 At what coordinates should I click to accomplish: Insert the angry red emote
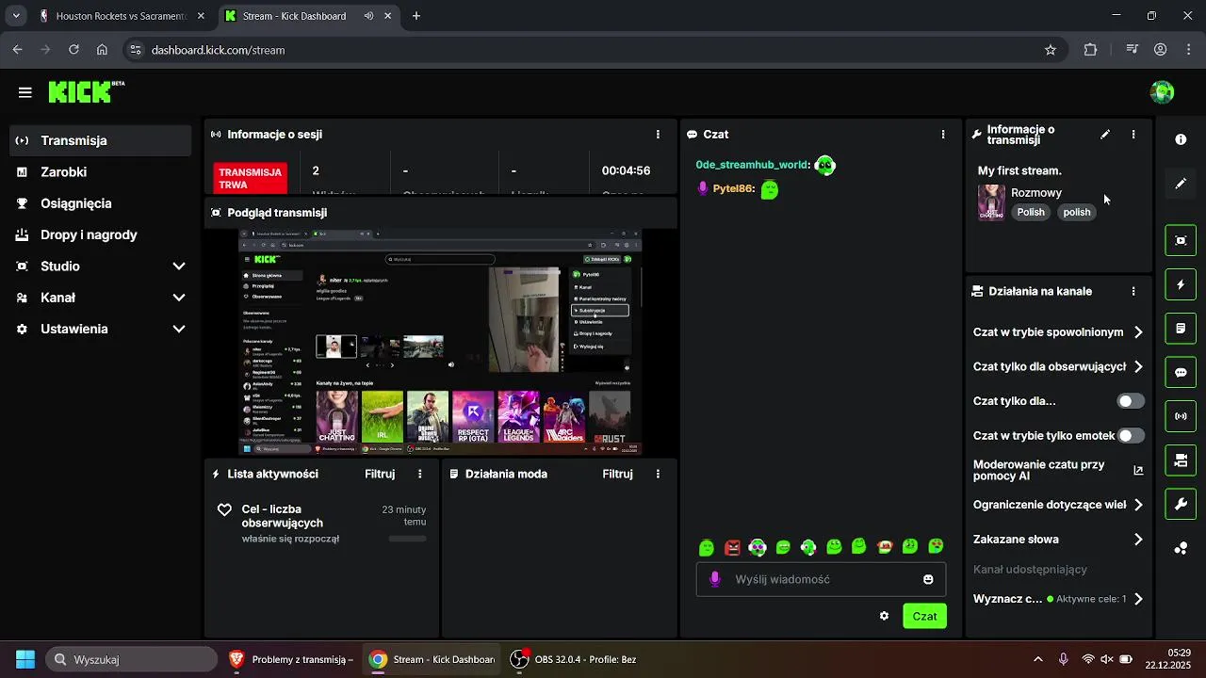pyautogui.click(x=732, y=547)
